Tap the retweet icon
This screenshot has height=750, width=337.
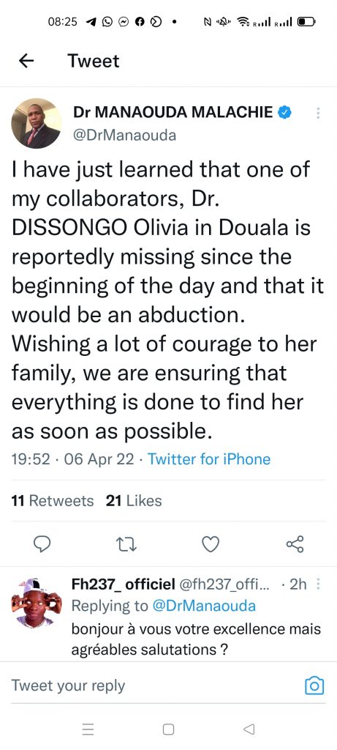pyautogui.click(x=127, y=544)
